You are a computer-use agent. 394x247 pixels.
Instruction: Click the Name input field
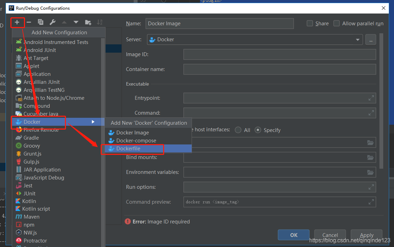(220, 24)
